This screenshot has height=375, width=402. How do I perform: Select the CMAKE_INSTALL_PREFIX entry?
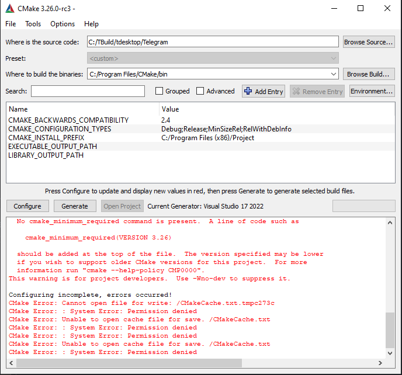46,138
